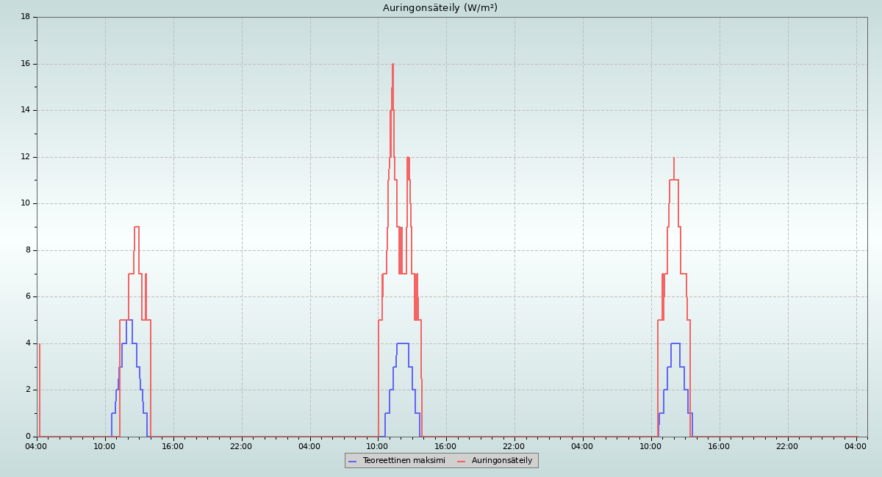Click the red spike at the chart's left edge

pos(39,344)
